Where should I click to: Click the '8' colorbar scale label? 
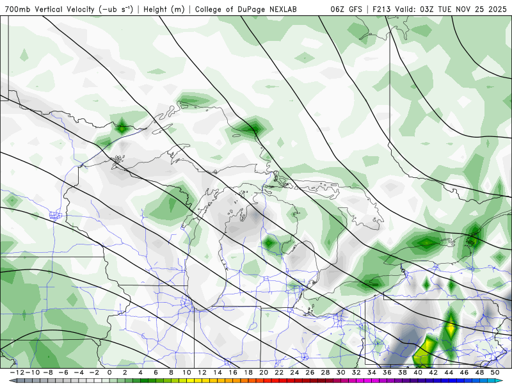171,372
